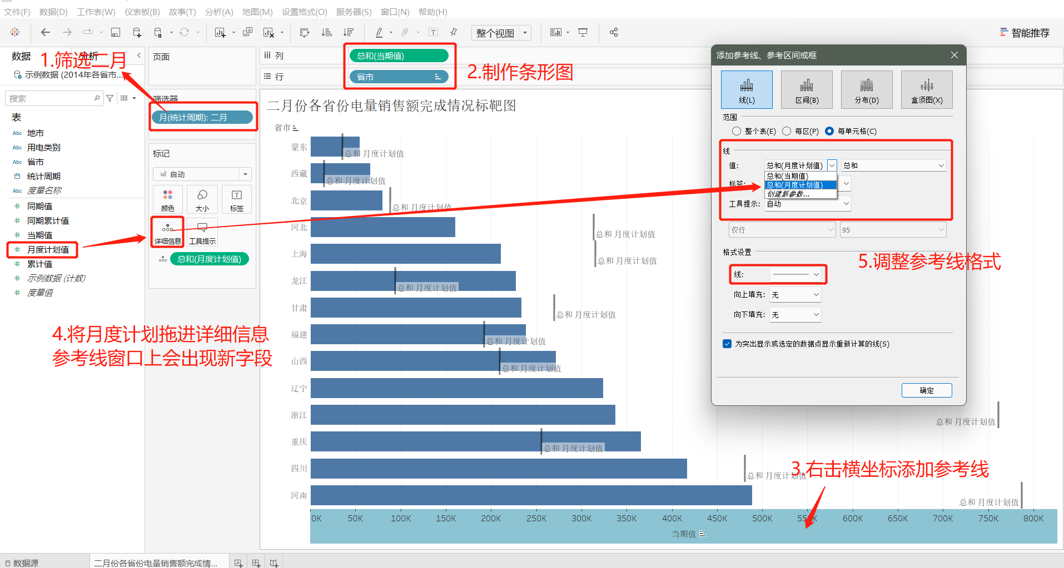Click the 省市 pill on Rows shelf
Image resolution: width=1064 pixels, height=568 pixels.
[399, 77]
